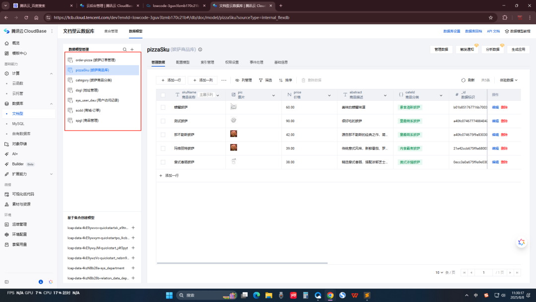Click the 添加一列 button
Screen dimensions: 536x302
point(202,80)
